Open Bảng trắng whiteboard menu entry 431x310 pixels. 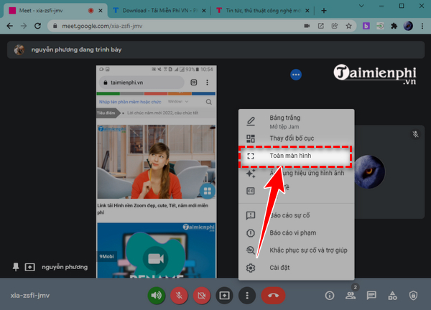[x=296, y=122]
